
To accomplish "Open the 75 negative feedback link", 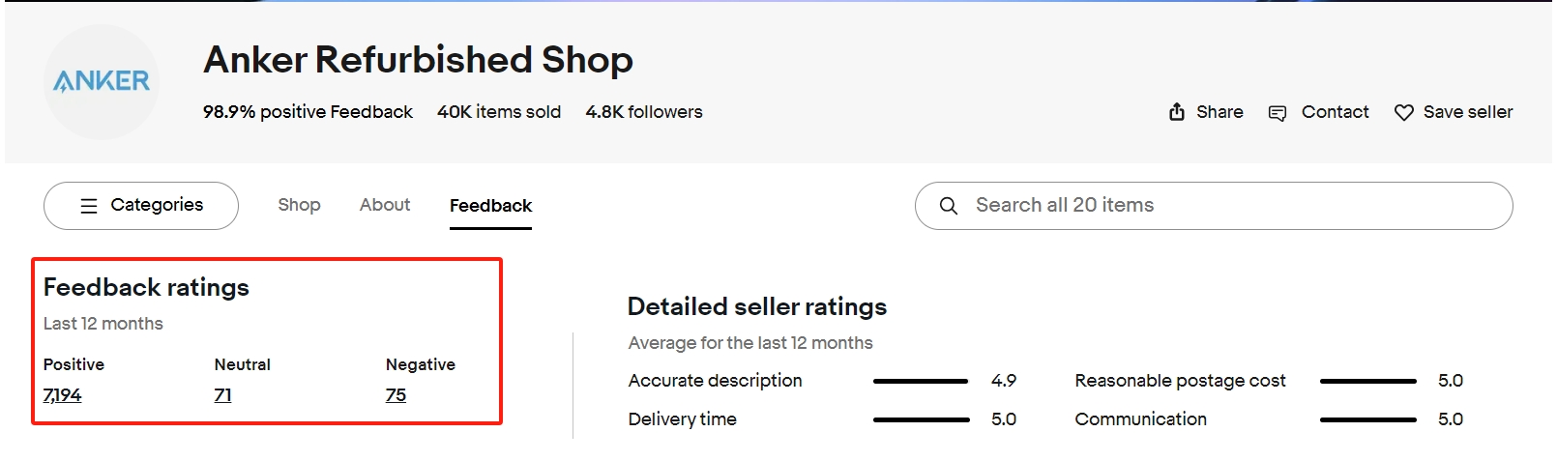I will click(396, 395).
